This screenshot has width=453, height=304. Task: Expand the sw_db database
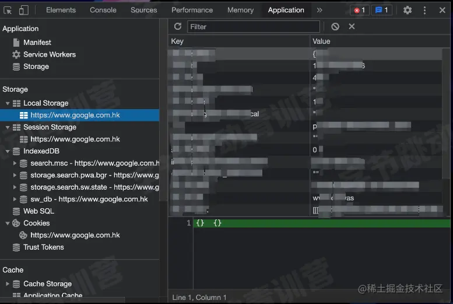[x=15, y=200]
